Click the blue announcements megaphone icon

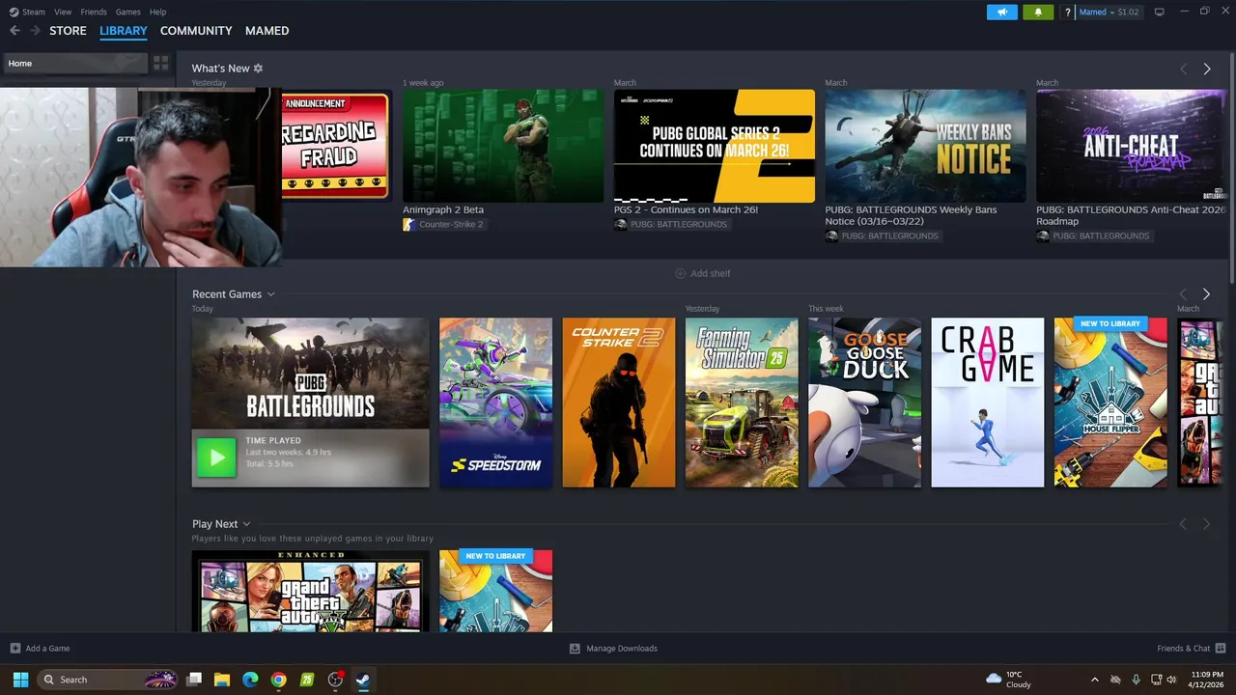(x=1001, y=12)
